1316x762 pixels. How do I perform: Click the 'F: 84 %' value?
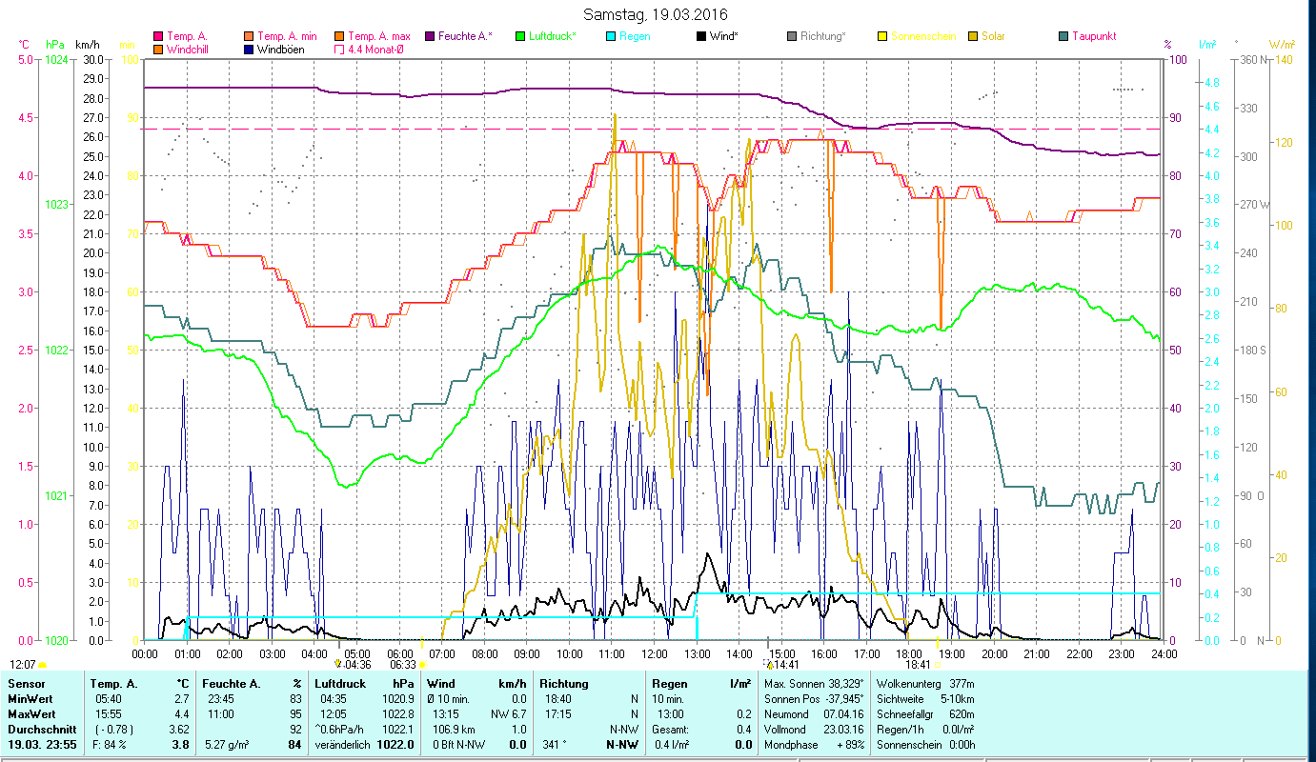(x=110, y=745)
